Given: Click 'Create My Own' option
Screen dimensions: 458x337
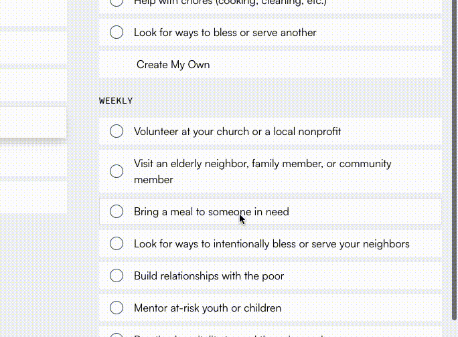Looking at the screenshot, I should (173, 64).
